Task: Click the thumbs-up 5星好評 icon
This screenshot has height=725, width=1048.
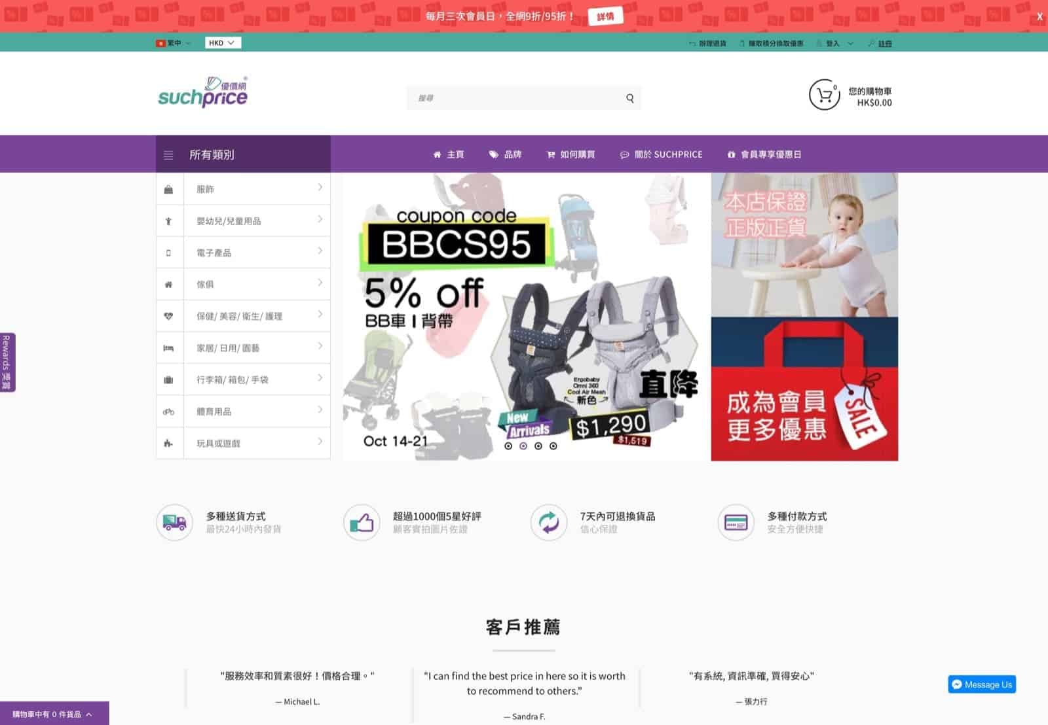Action: point(362,522)
